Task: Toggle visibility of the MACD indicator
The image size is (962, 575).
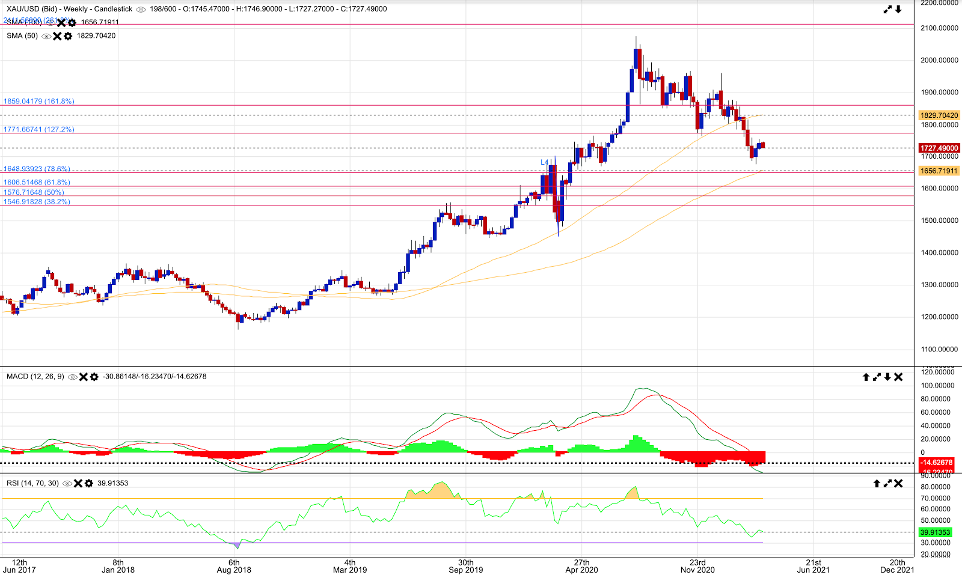Action: point(73,377)
